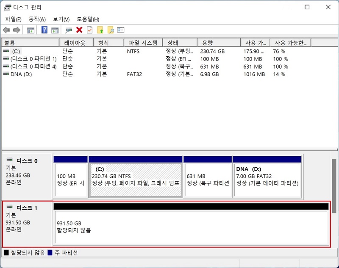Click the red X delete toolbar icon
The image size is (339, 268).
pos(79,30)
